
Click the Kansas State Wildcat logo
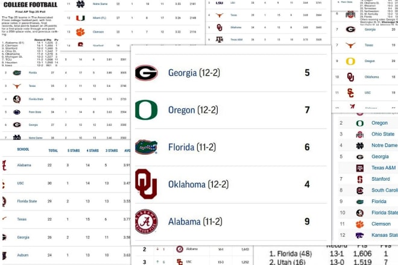coord(359,235)
